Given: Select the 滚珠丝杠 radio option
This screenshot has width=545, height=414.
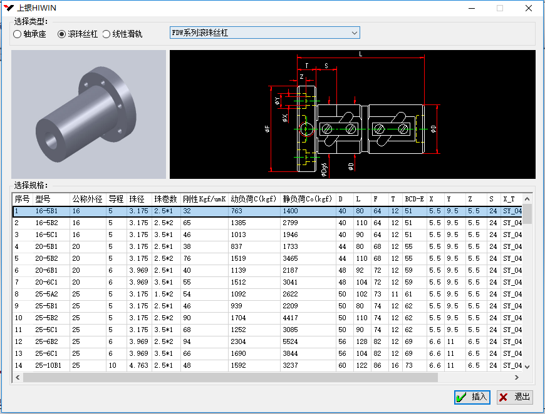Looking at the screenshot, I should pos(62,34).
